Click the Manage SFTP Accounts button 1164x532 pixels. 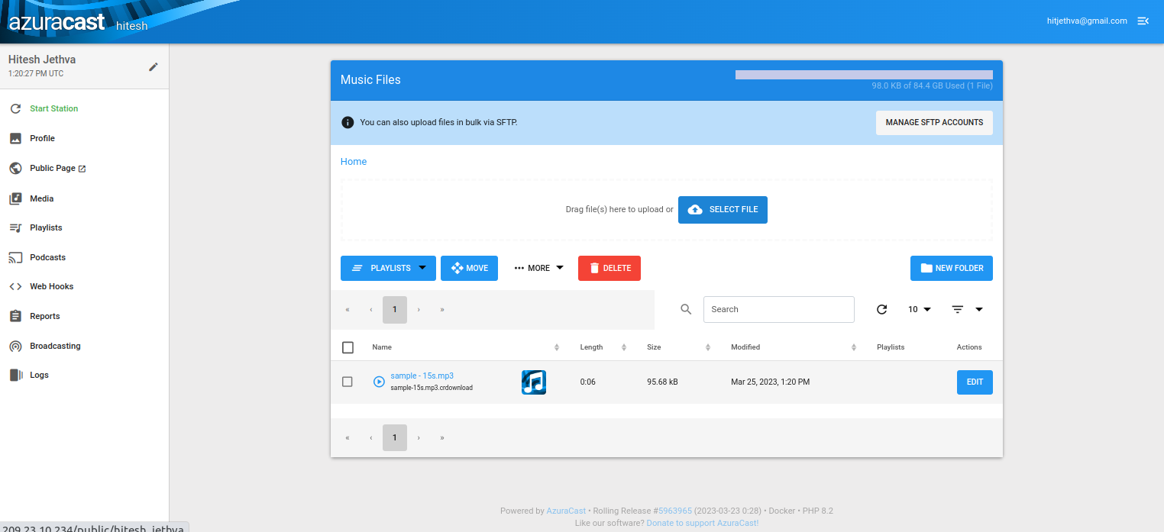(933, 122)
